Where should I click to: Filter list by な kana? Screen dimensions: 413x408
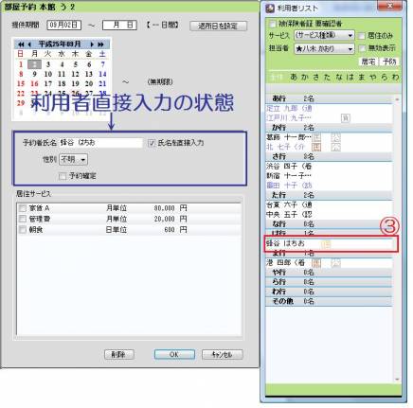pyautogui.click(x=338, y=77)
